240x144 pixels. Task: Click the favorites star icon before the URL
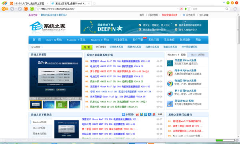click(x=38, y=9)
